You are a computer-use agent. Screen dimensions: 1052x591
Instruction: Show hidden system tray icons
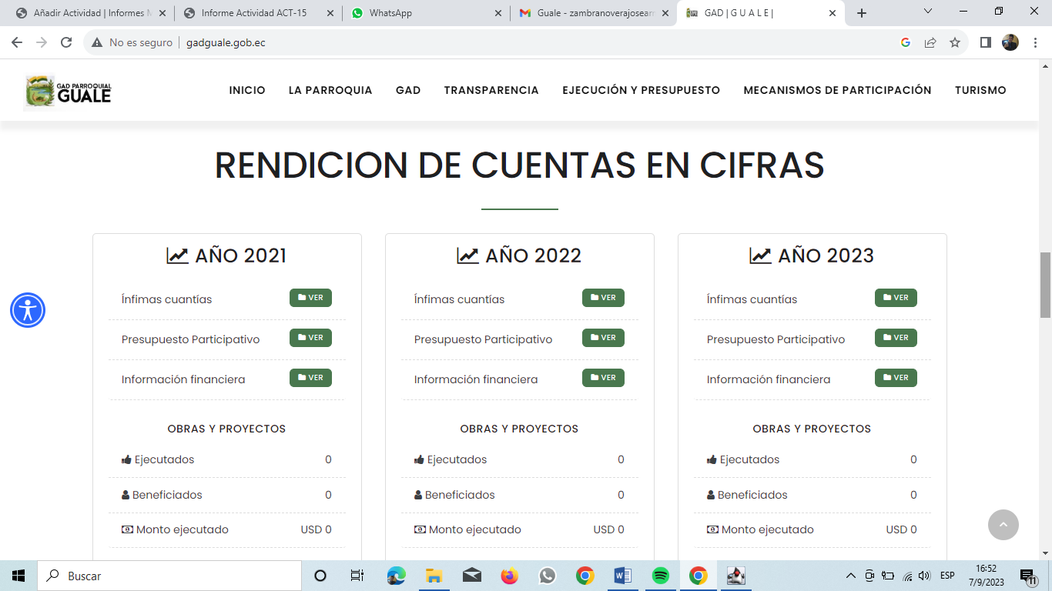click(850, 576)
